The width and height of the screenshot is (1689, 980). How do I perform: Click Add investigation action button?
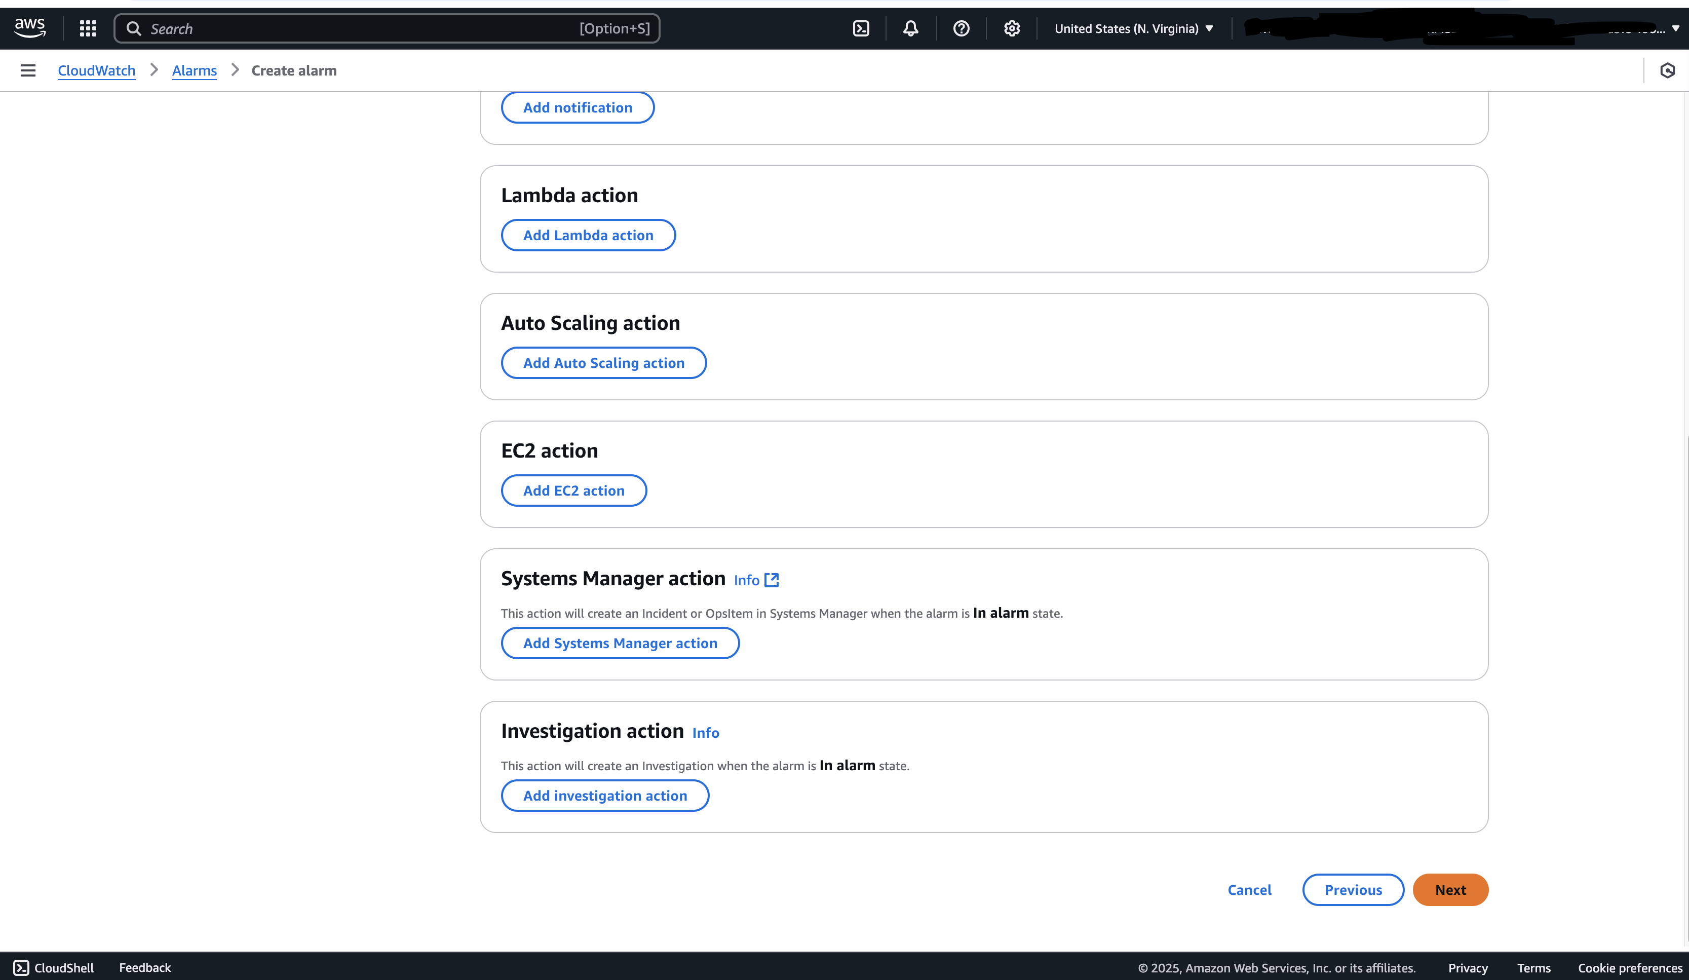604,796
